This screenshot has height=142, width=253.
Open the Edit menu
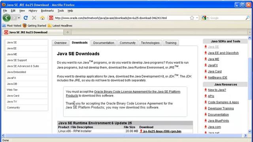pyautogui.click(x=13, y=11)
